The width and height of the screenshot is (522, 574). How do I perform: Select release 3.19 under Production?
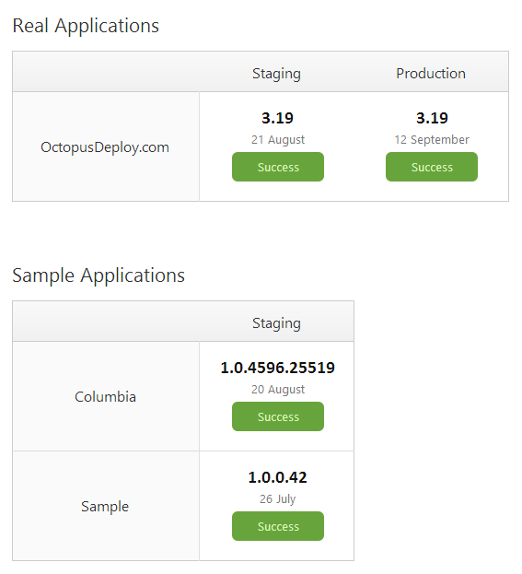[432, 118]
